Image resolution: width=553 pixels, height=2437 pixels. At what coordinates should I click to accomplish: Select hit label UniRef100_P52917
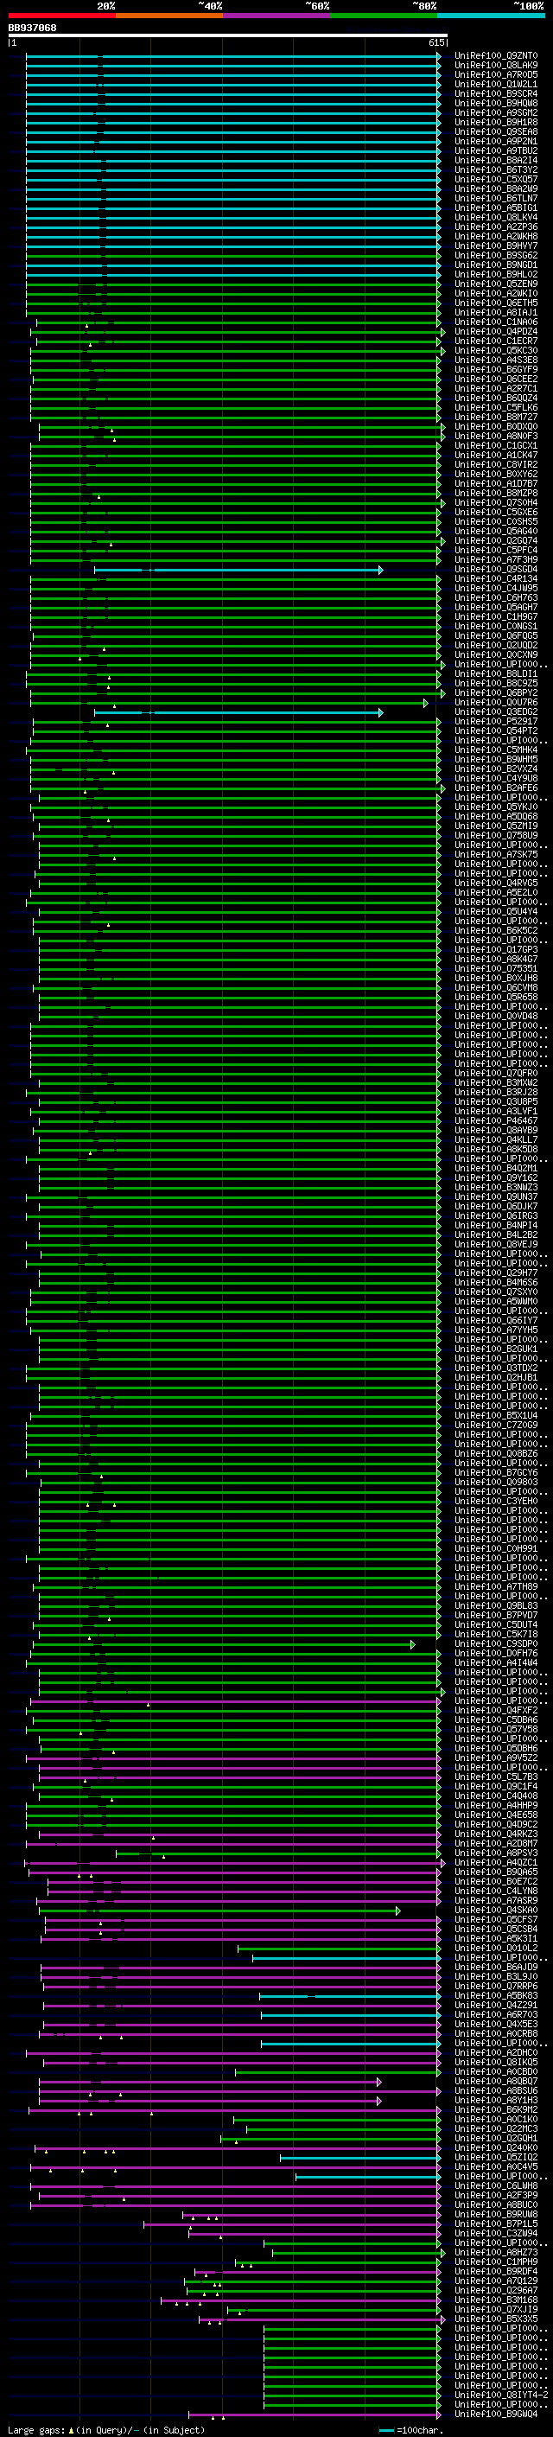496,721
